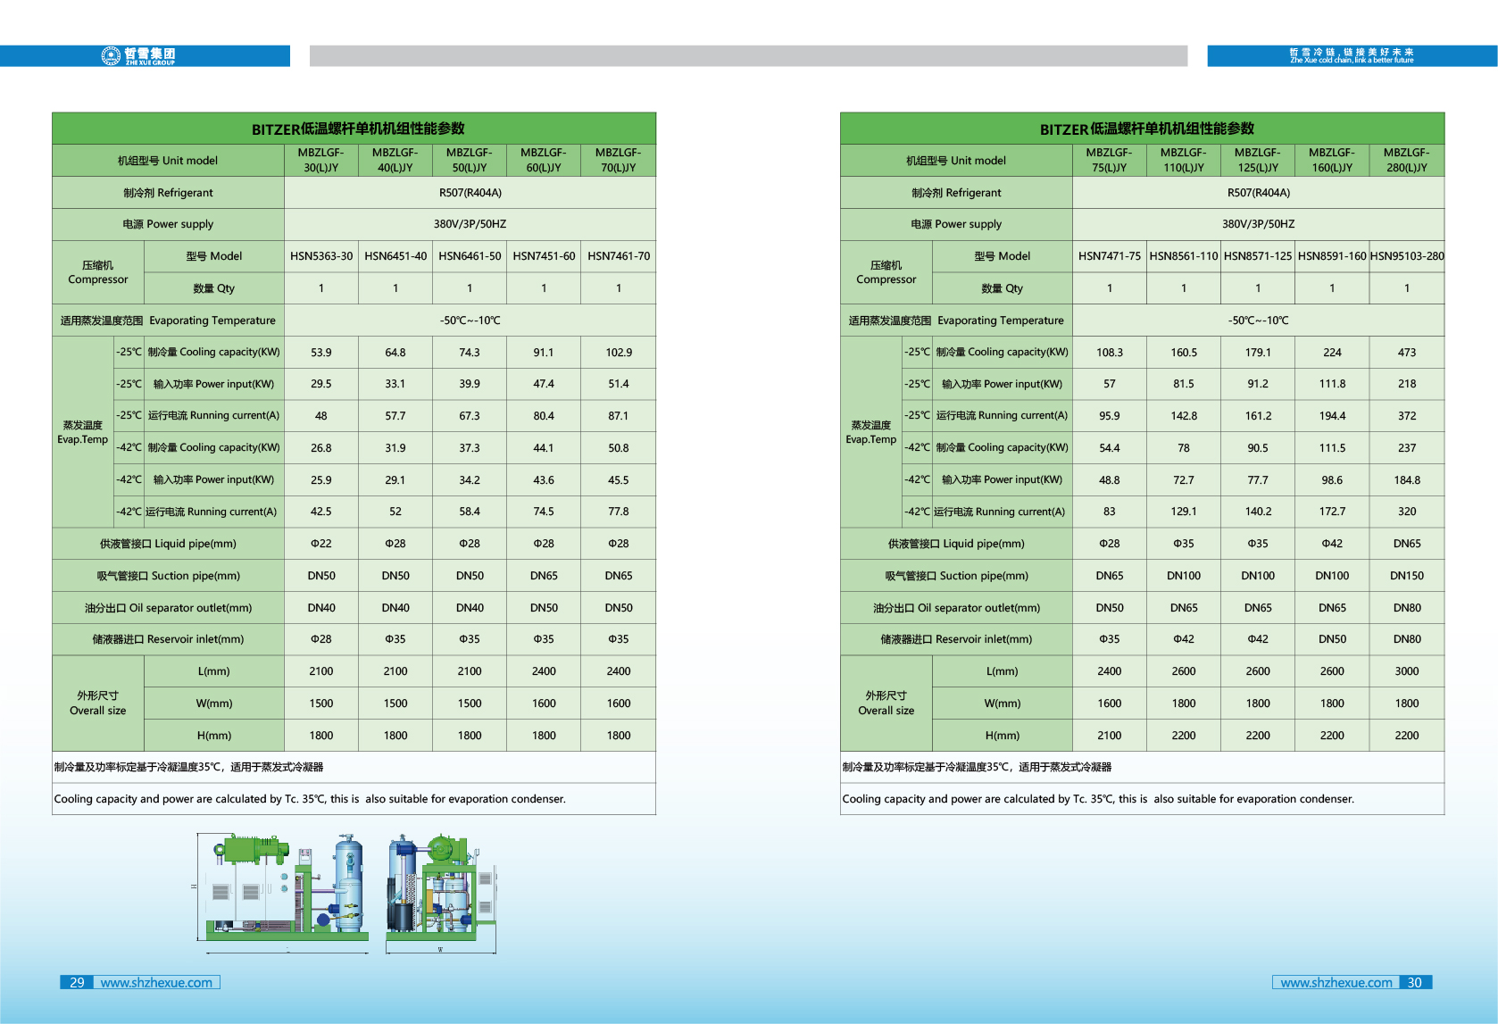Click compressor model HSN7461-70
The width and height of the screenshot is (1498, 1024).
click(619, 256)
